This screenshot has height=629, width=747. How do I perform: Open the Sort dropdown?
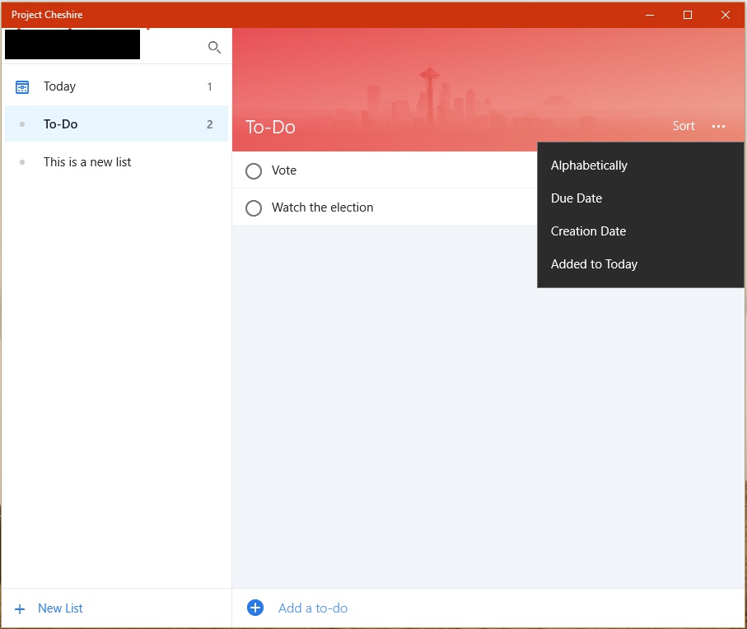[x=683, y=126]
